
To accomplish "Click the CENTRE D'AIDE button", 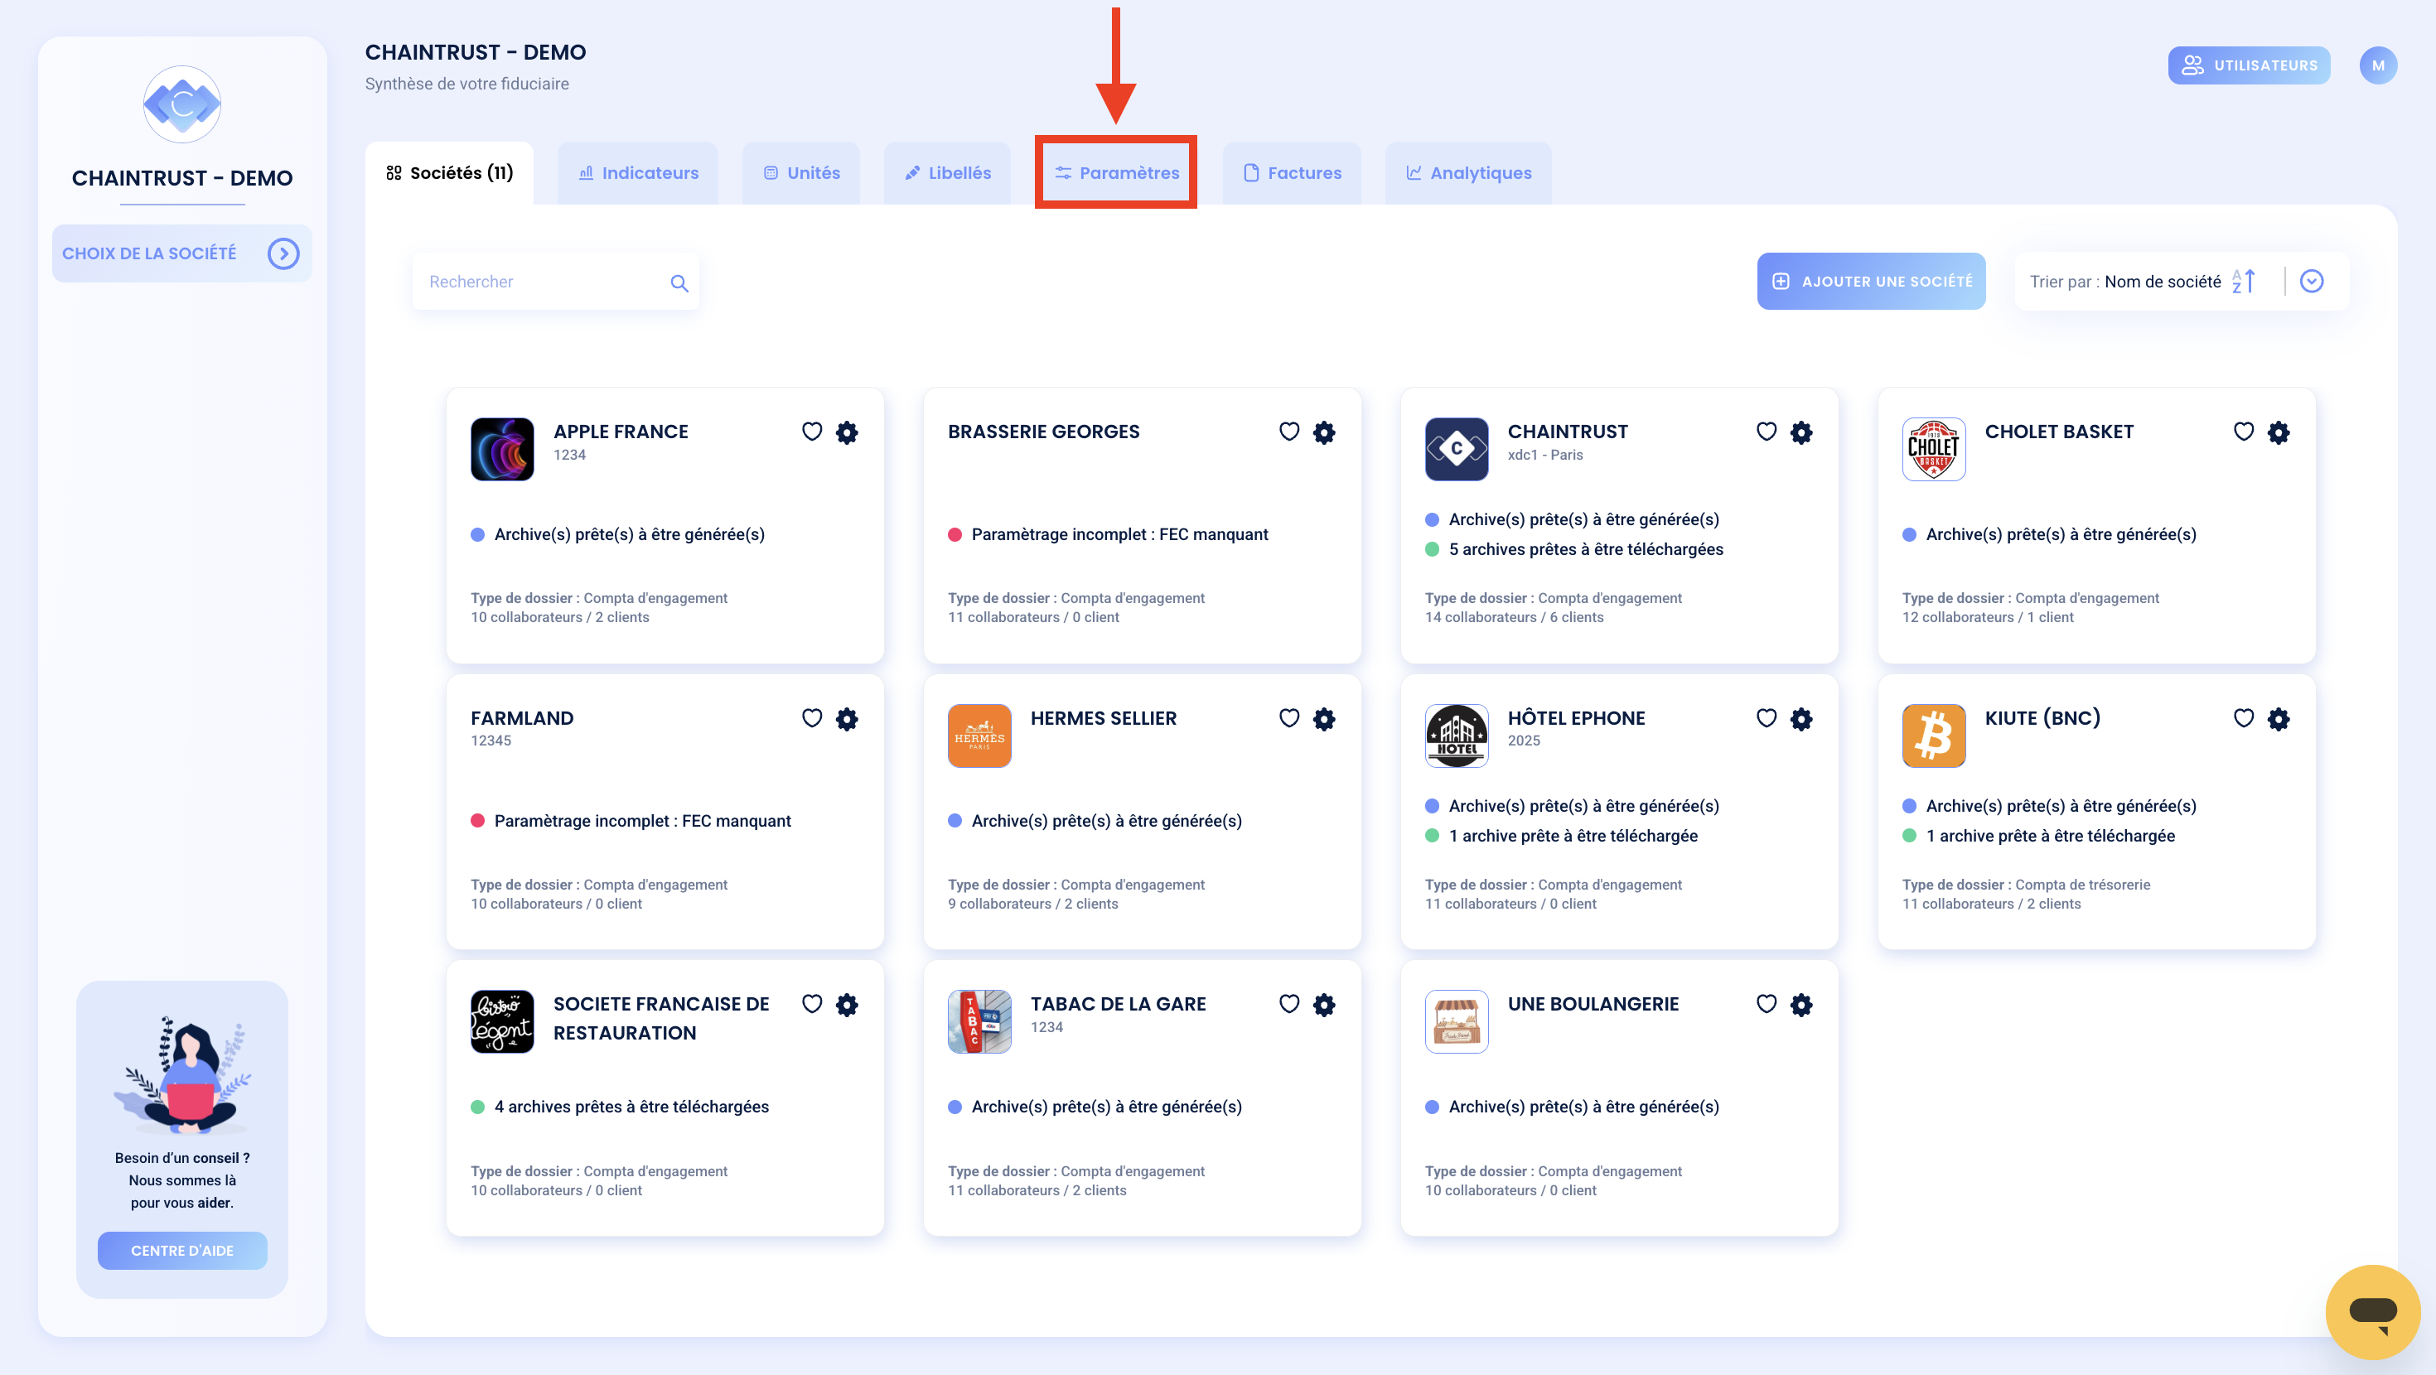I will point(181,1250).
